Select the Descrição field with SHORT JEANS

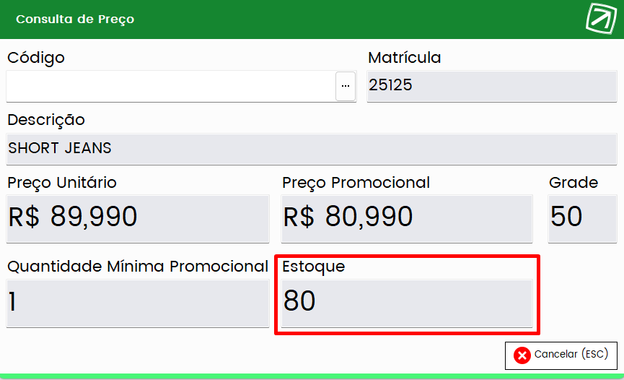pos(312,149)
